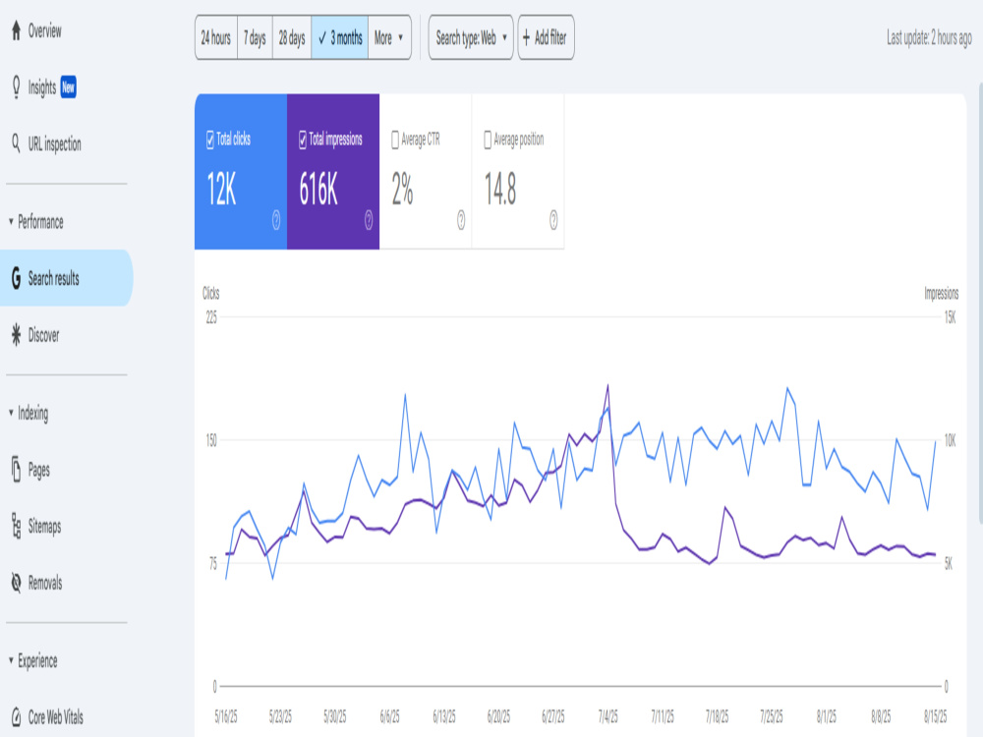Click the Core Web Vitals gauge icon
983x737 pixels.
[x=17, y=717]
